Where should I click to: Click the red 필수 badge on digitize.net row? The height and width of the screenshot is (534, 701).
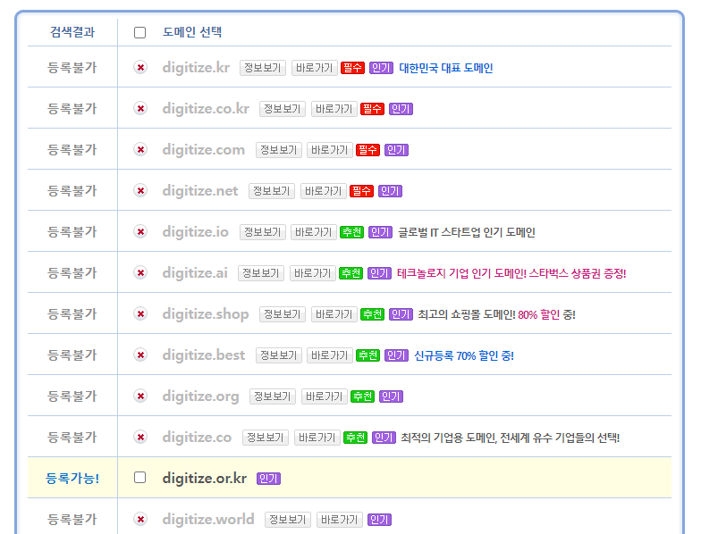[x=361, y=191]
